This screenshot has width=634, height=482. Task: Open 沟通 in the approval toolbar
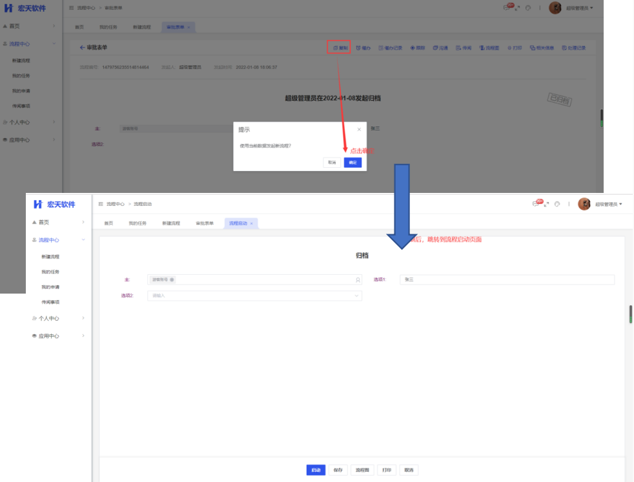pyautogui.click(x=440, y=48)
